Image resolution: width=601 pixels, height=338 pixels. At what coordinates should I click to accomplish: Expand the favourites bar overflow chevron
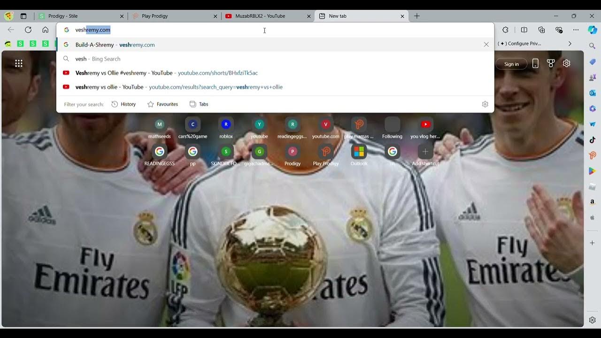click(570, 44)
